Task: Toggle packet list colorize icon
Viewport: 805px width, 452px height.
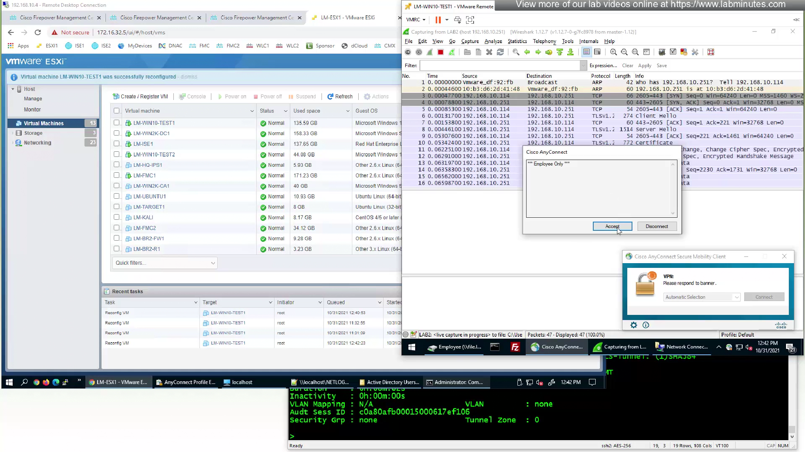Action: pyautogui.click(x=587, y=52)
